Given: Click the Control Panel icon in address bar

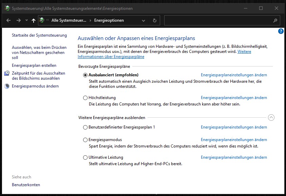Looking at the screenshot, I should click(x=42, y=20).
